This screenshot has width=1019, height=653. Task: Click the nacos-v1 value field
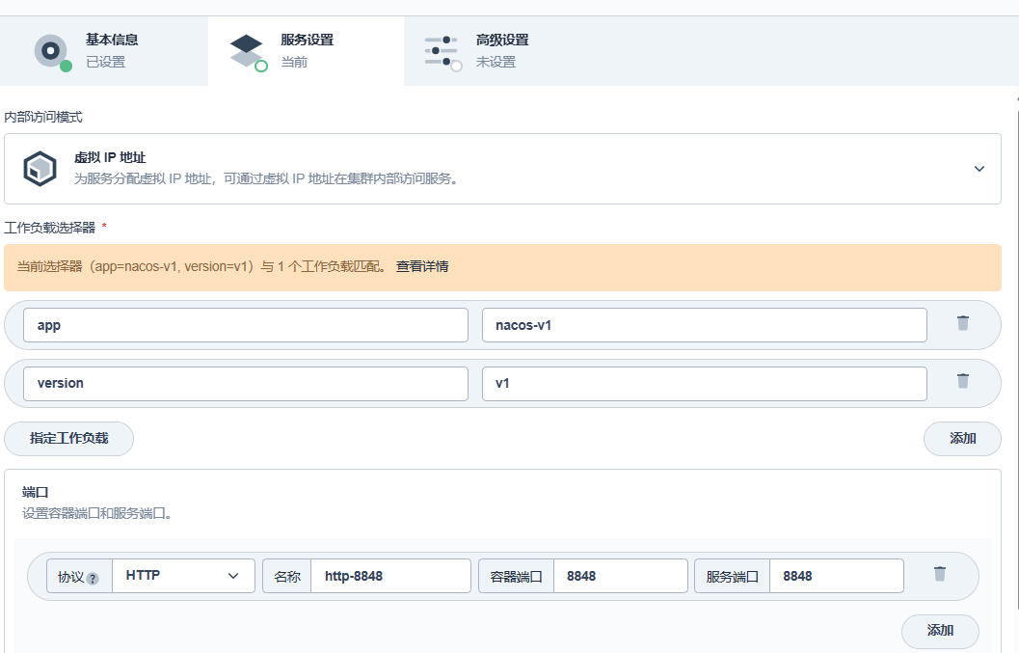tap(704, 325)
